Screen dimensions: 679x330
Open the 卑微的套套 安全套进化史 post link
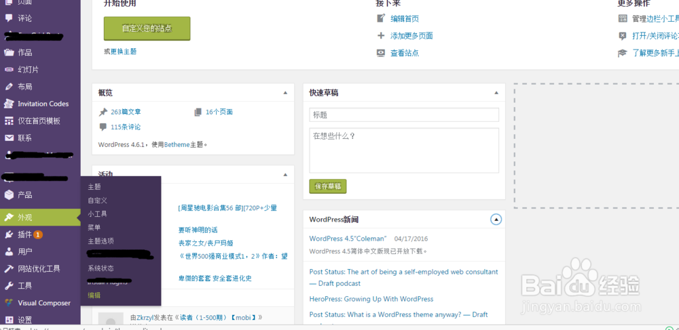pyautogui.click(x=215, y=279)
